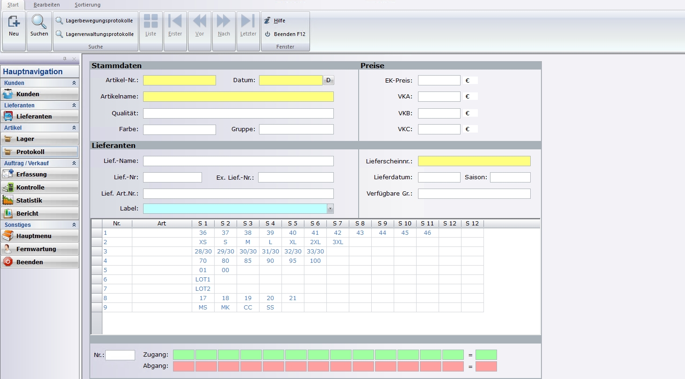Click Beenden F12 in the ribbon
Viewport: 685px width, 379px height.
pyautogui.click(x=285, y=34)
